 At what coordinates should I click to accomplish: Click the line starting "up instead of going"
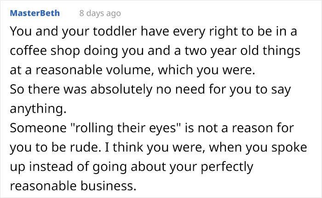click(x=132, y=167)
